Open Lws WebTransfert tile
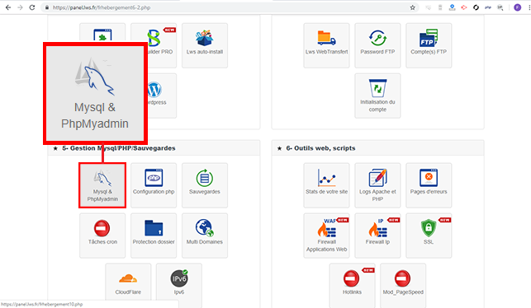The height and width of the screenshot is (308, 531). [x=326, y=45]
